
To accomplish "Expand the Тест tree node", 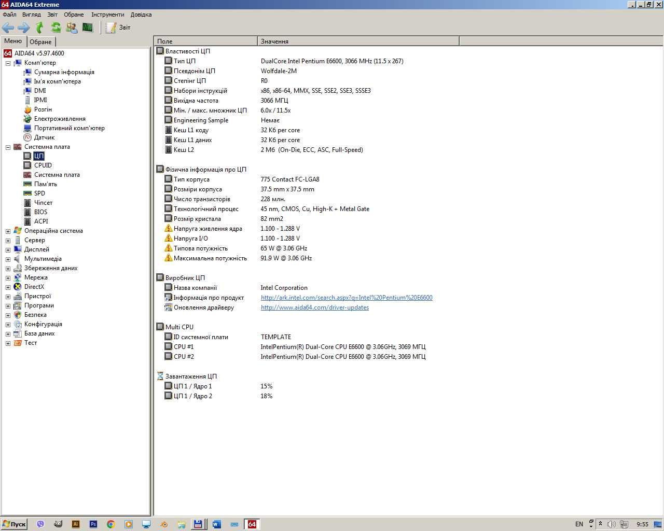I will (x=8, y=343).
